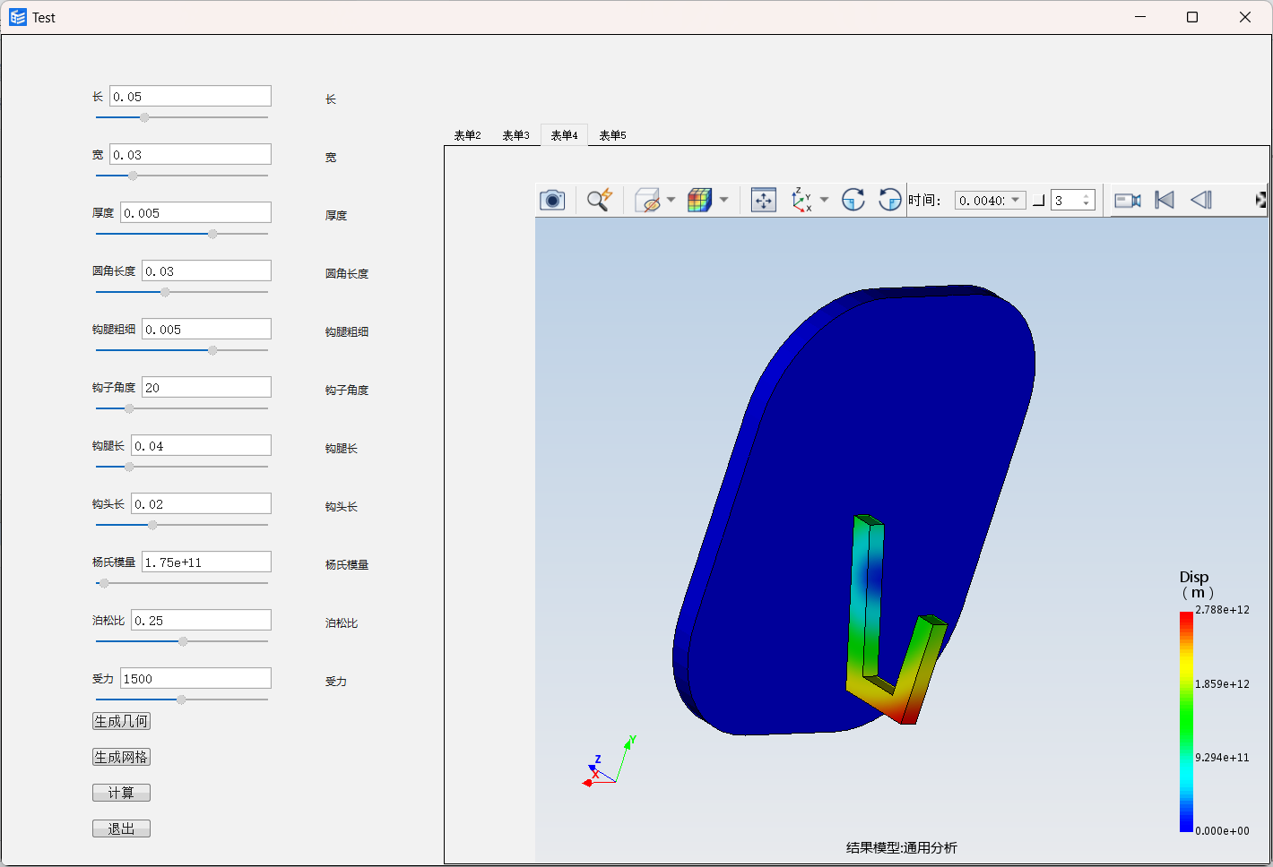Click the 钩腿粗细 input field with 0.005
This screenshot has height=867, width=1273.
tap(206, 329)
